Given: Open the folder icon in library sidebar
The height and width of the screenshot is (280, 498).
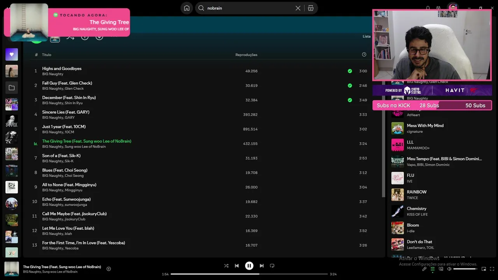Looking at the screenshot, I should point(12,88).
